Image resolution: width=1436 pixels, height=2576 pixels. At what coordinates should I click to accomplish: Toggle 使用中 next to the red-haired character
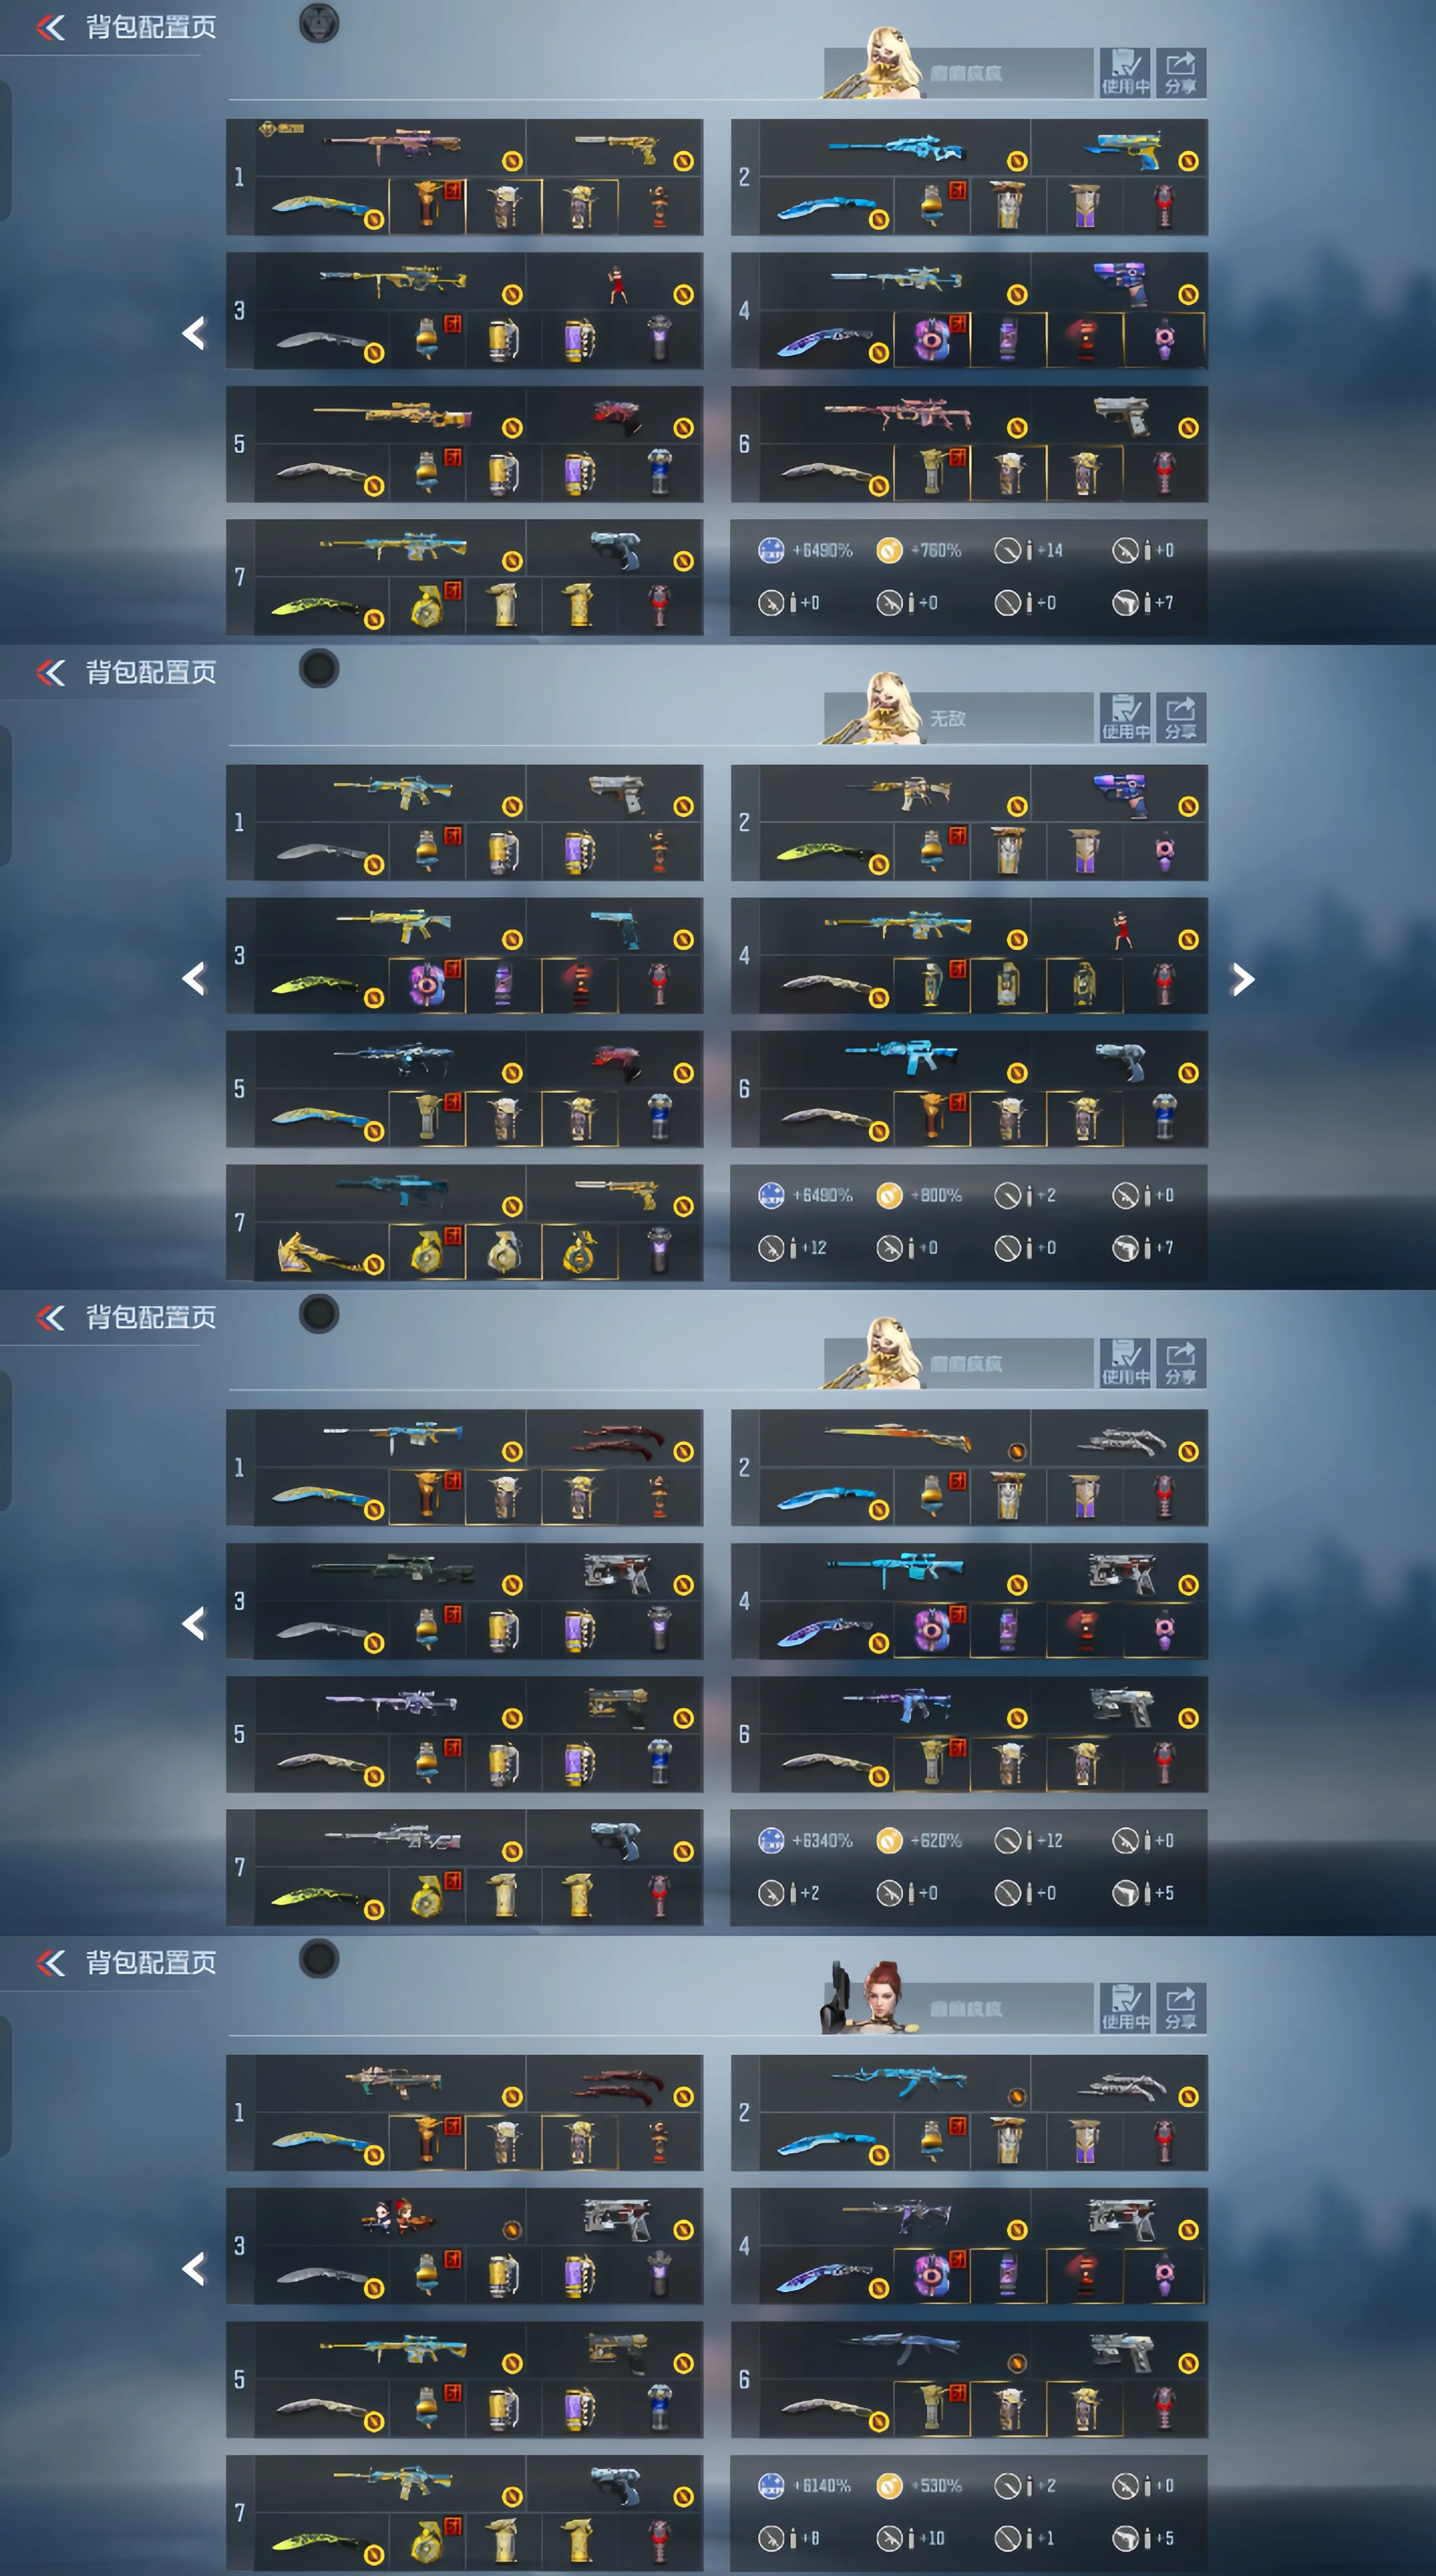point(1124,2008)
